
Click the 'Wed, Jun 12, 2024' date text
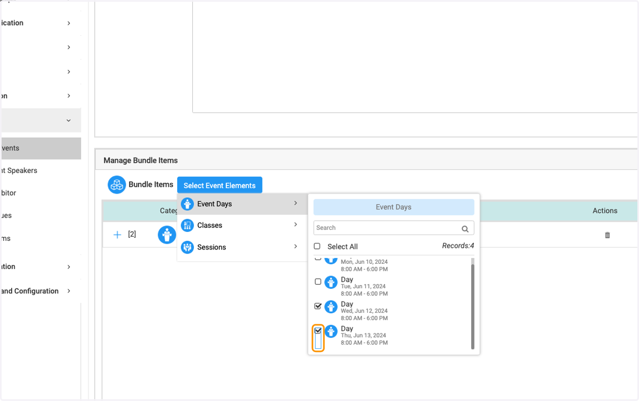(x=364, y=311)
